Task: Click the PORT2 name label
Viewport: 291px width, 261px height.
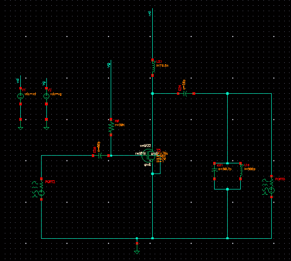Action: [x=50, y=182]
